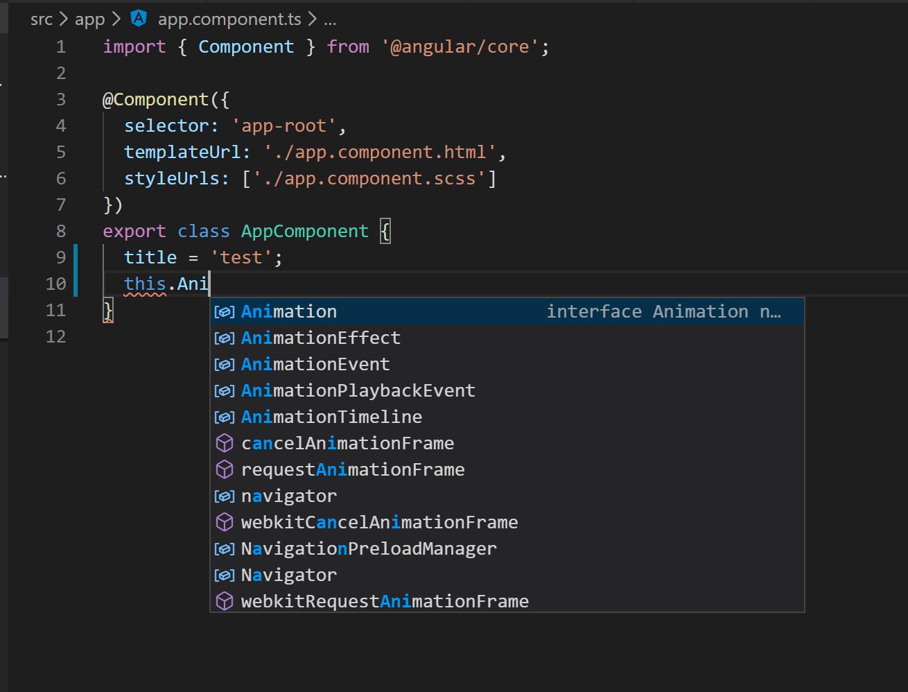Expand the "..." symbol breadcrumb
The image size is (908, 692).
click(x=331, y=19)
